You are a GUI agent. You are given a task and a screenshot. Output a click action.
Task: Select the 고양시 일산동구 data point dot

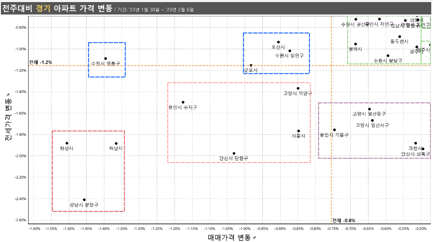pyautogui.click(x=369, y=109)
